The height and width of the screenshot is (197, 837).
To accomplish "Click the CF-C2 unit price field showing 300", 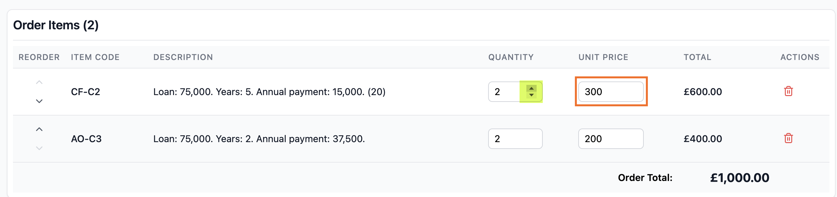I will (x=610, y=92).
